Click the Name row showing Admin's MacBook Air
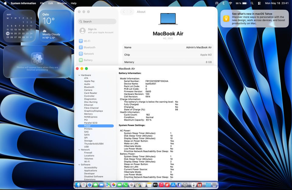 coord(168,47)
